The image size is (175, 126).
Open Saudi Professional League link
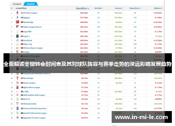pyautogui.click(x=35, y=113)
